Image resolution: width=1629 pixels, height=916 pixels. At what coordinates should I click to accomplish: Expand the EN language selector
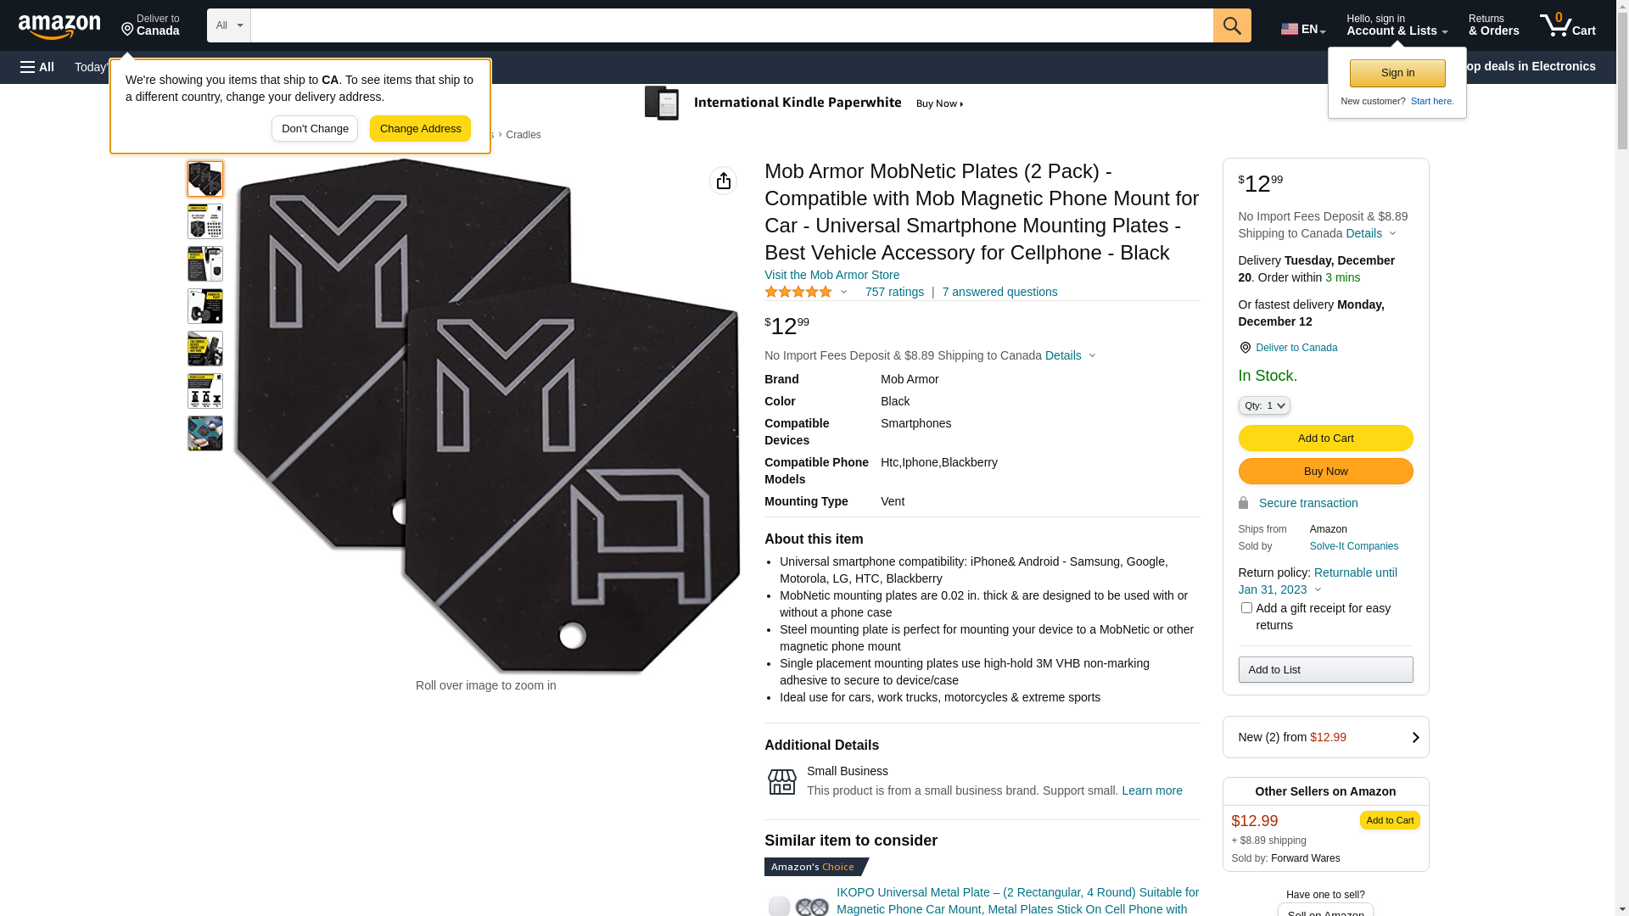(x=1302, y=29)
